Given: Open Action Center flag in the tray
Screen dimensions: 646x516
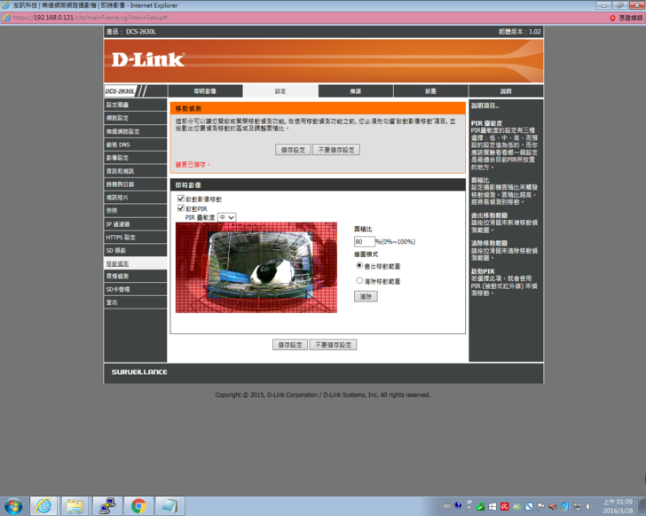Looking at the screenshot, I should click(541, 506).
